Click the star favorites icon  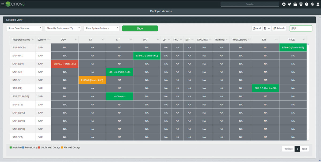pos(284,4)
